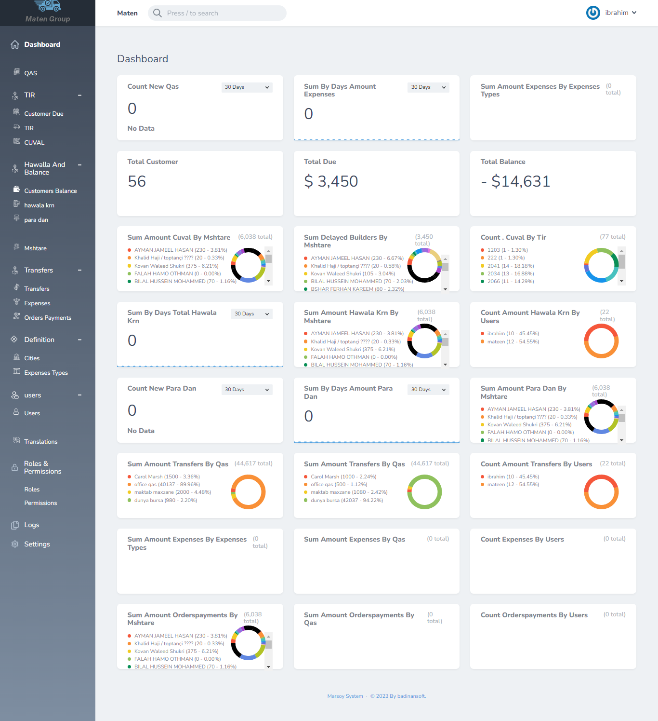The image size is (658, 721).
Task: Click scrollbar down arrow in Sum Amount Cuval By Mshtare
Action: (x=269, y=281)
